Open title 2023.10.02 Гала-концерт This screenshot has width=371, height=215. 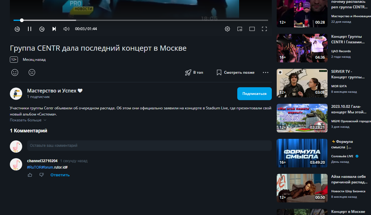point(349,109)
